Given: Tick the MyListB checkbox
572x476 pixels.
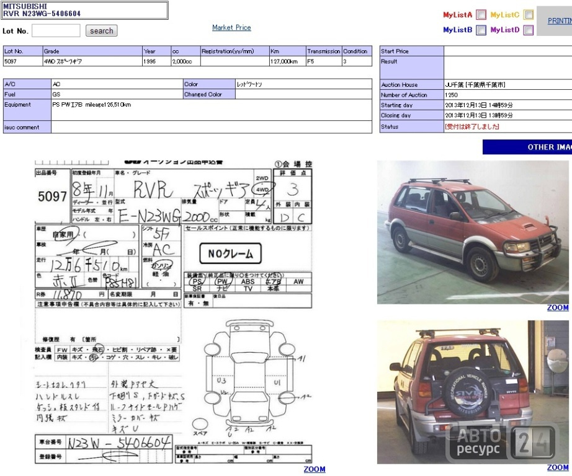Looking at the screenshot, I should (481, 30).
